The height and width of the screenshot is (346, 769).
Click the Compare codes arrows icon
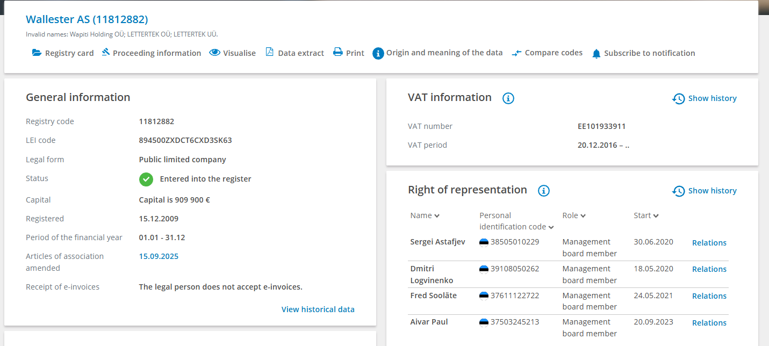click(516, 53)
